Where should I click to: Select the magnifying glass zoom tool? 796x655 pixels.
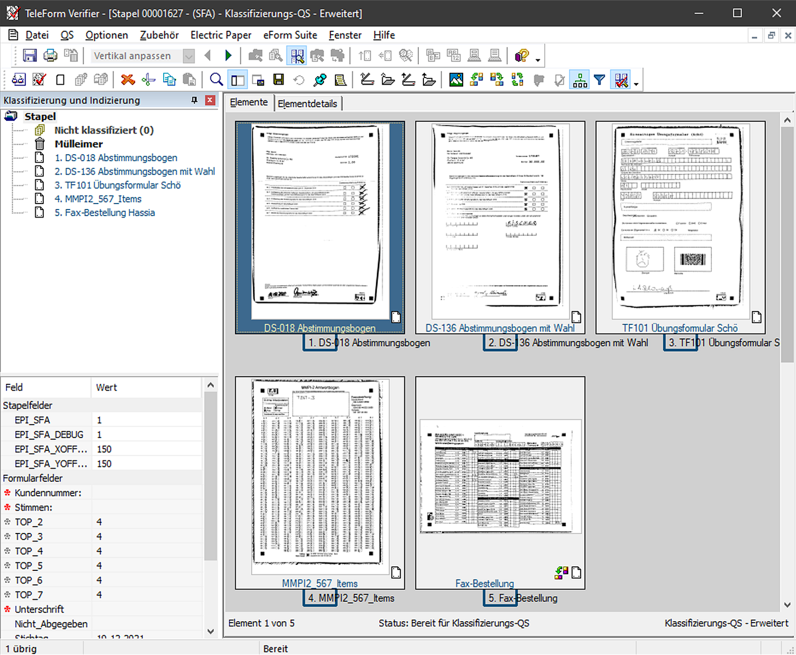coord(216,80)
